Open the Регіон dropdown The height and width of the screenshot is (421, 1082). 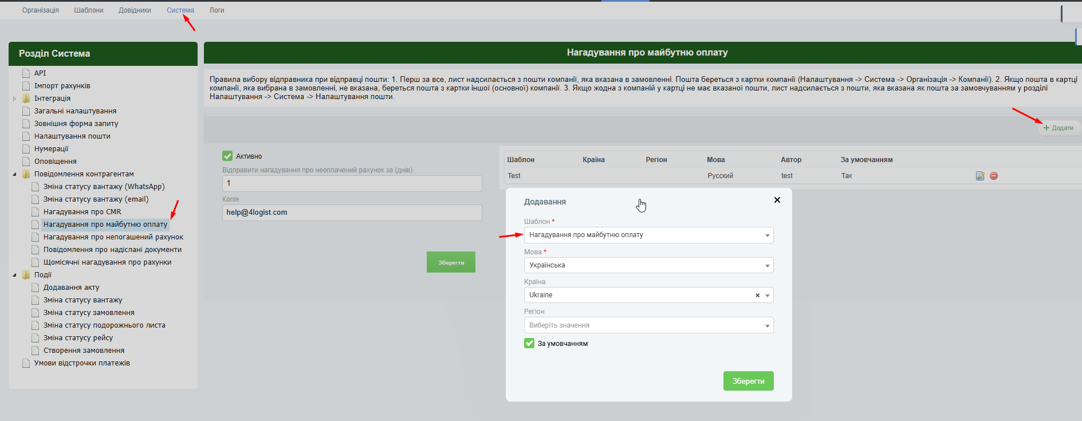click(x=648, y=325)
